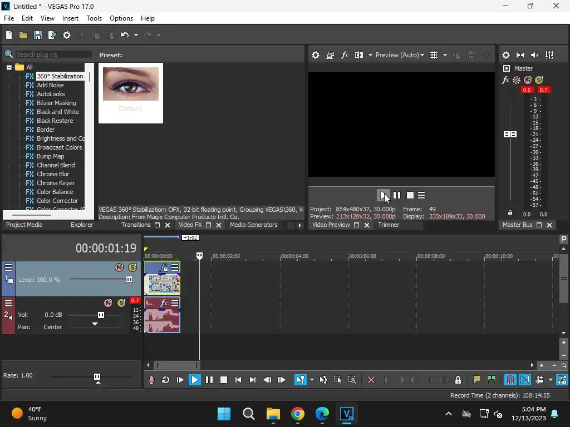Stop playback in Video Preview window
The height and width of the screenshot is (427, 570).
[410, 195]
